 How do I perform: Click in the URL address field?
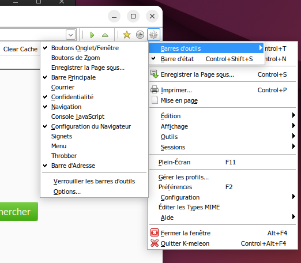coord(33,35)
